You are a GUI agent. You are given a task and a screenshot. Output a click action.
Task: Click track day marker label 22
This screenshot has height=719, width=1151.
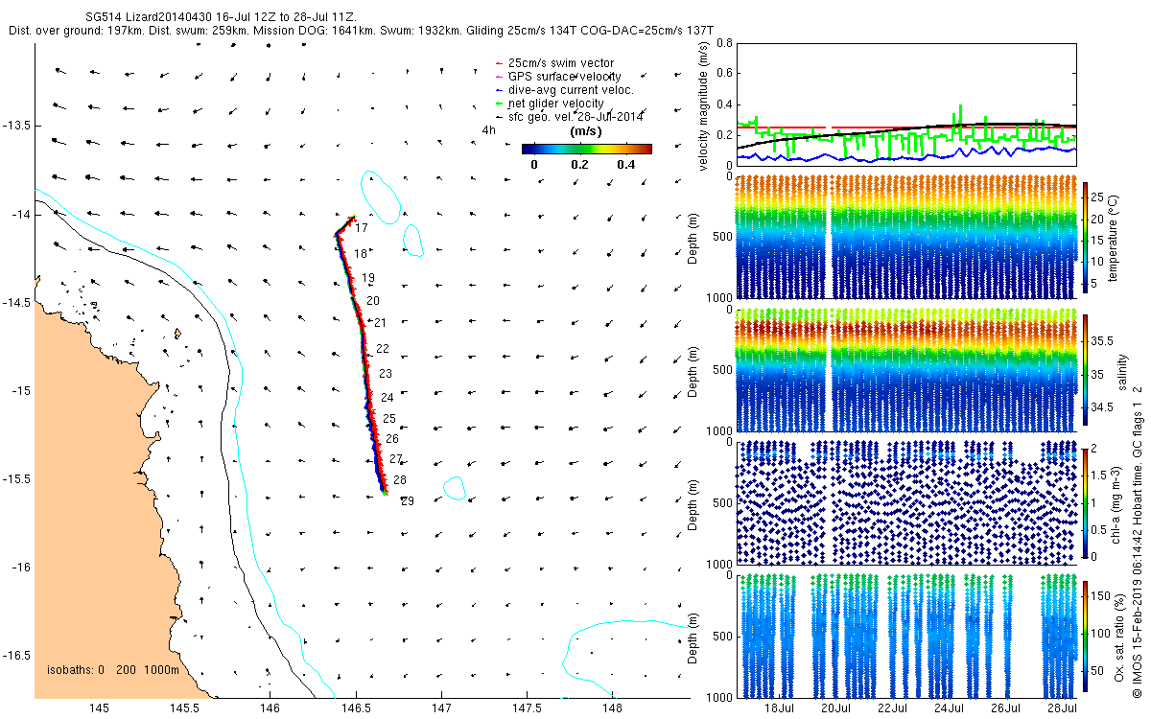pyautogui.click(x=383, y=349)
